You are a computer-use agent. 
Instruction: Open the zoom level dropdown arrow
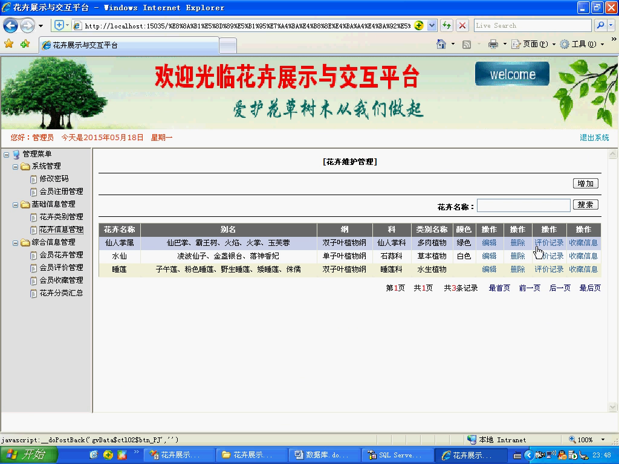coord(603,439)
